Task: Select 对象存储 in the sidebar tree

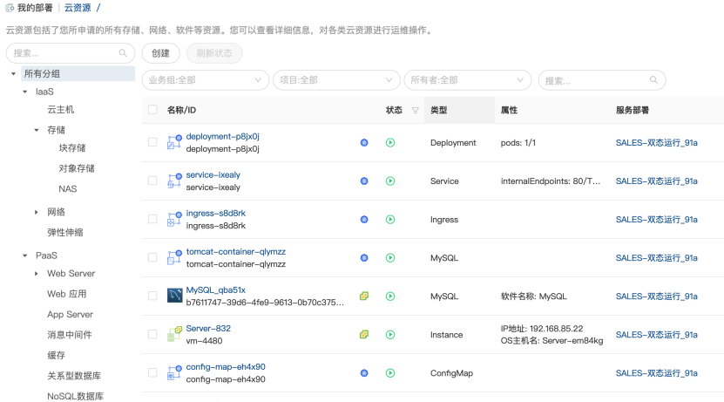Action: pyautogui.click(x=77, y=168)
